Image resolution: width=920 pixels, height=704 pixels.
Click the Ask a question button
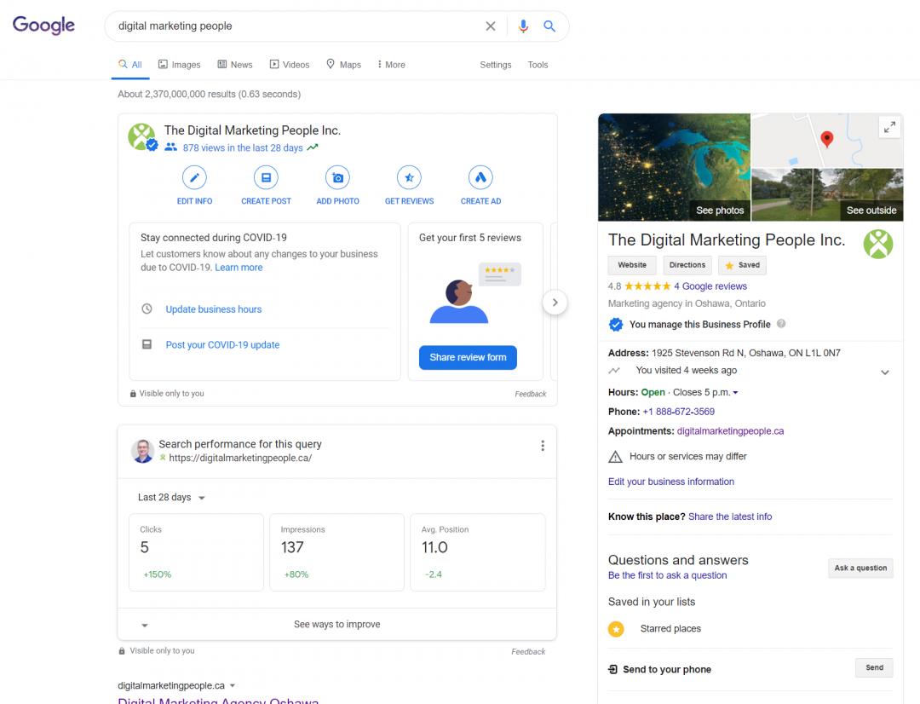860,568
